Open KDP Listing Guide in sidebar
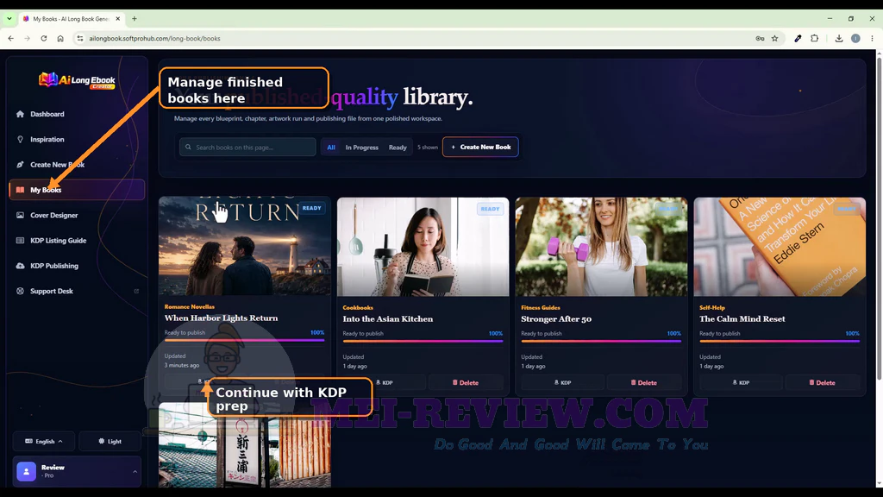Viewport: 883px width, 497px height. (x=77, y=241)
